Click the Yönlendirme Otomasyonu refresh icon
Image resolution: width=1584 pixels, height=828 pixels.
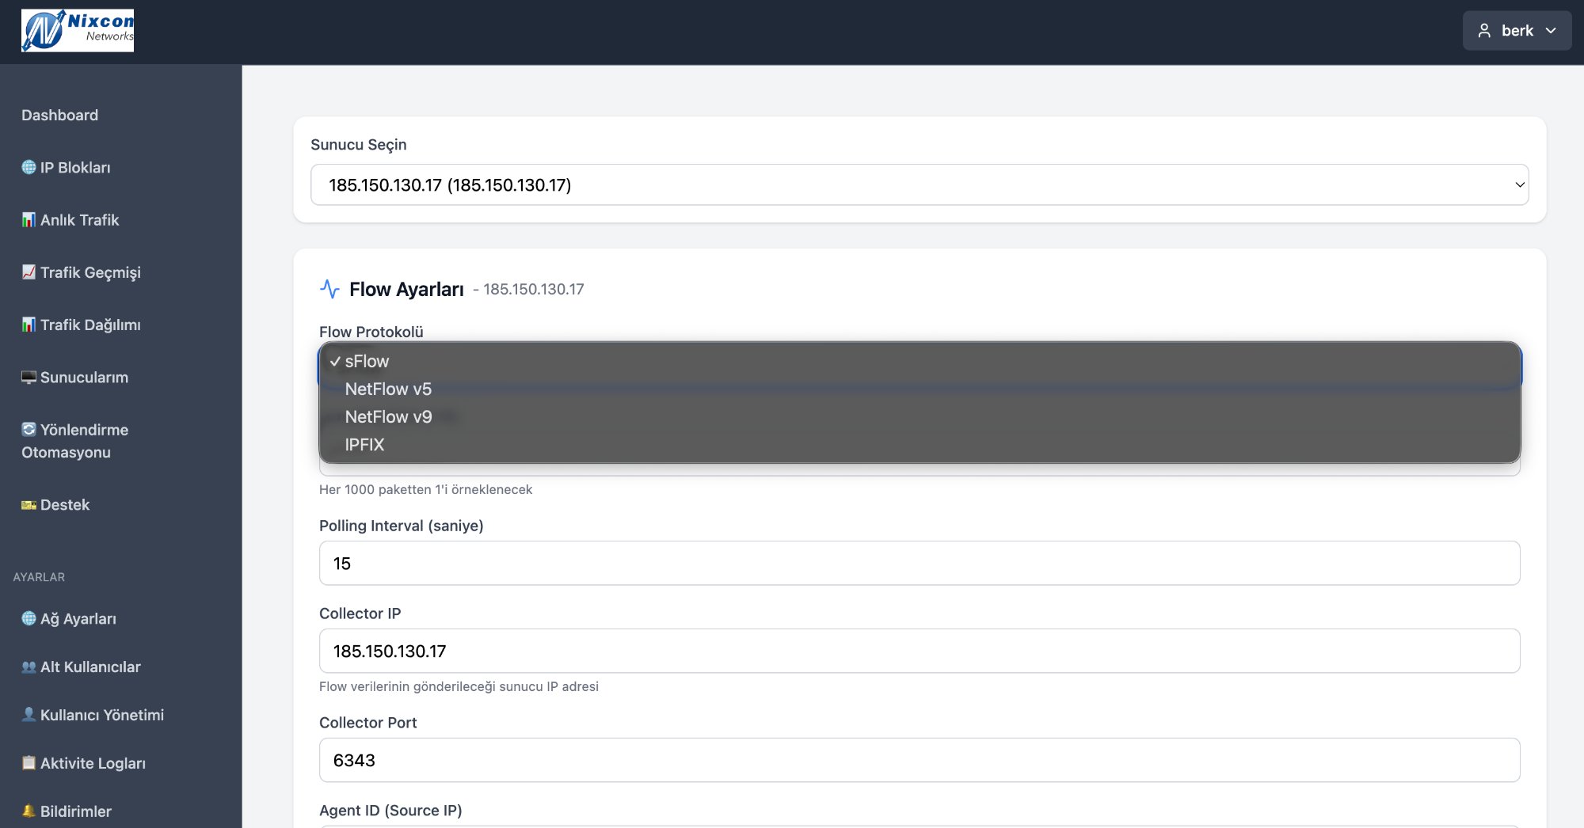(29, 429)
